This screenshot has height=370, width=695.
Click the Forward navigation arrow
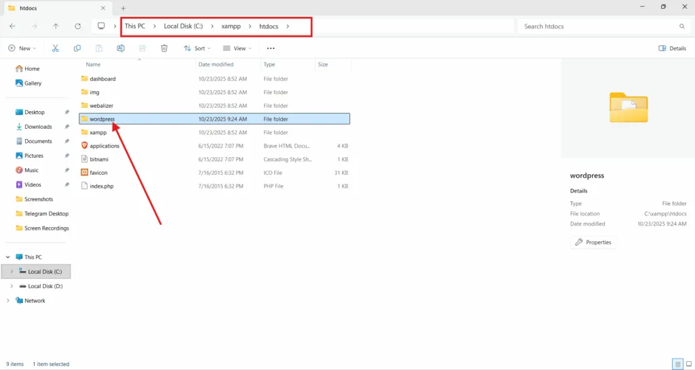coord(34,26)
